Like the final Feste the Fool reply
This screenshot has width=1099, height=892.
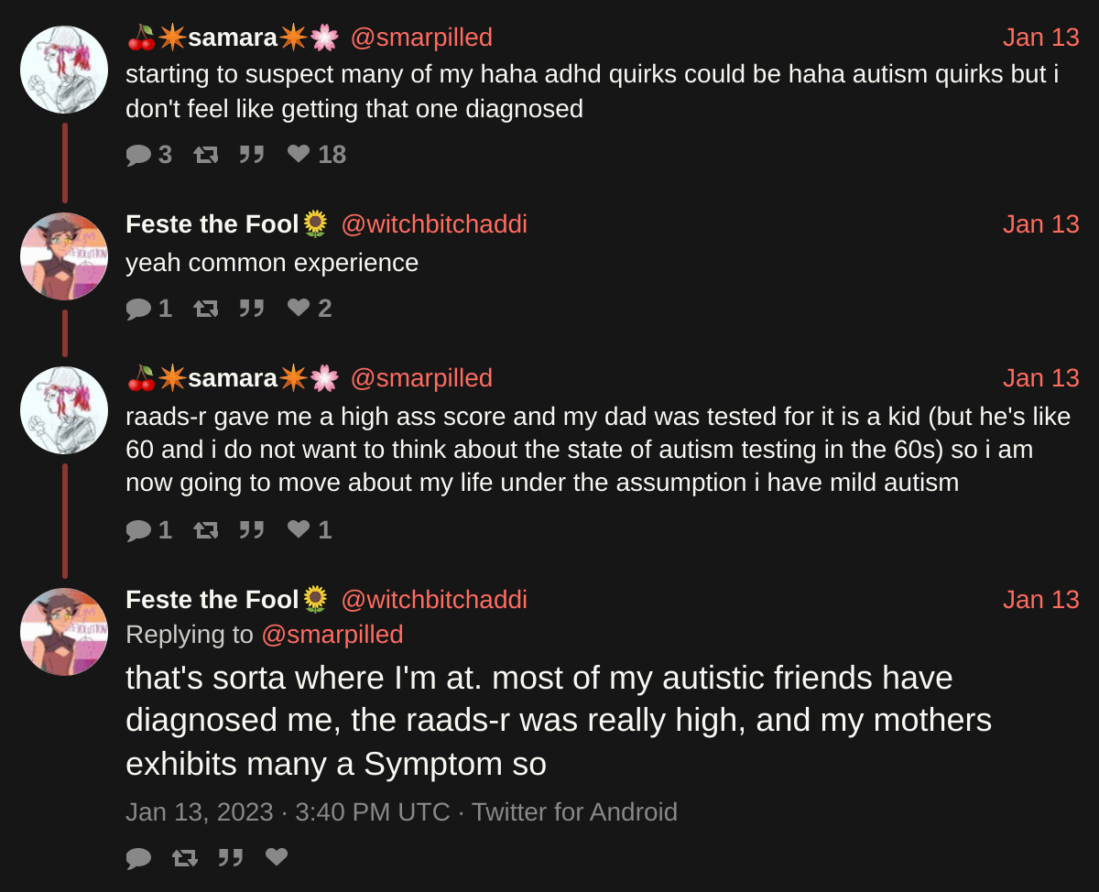277,857
